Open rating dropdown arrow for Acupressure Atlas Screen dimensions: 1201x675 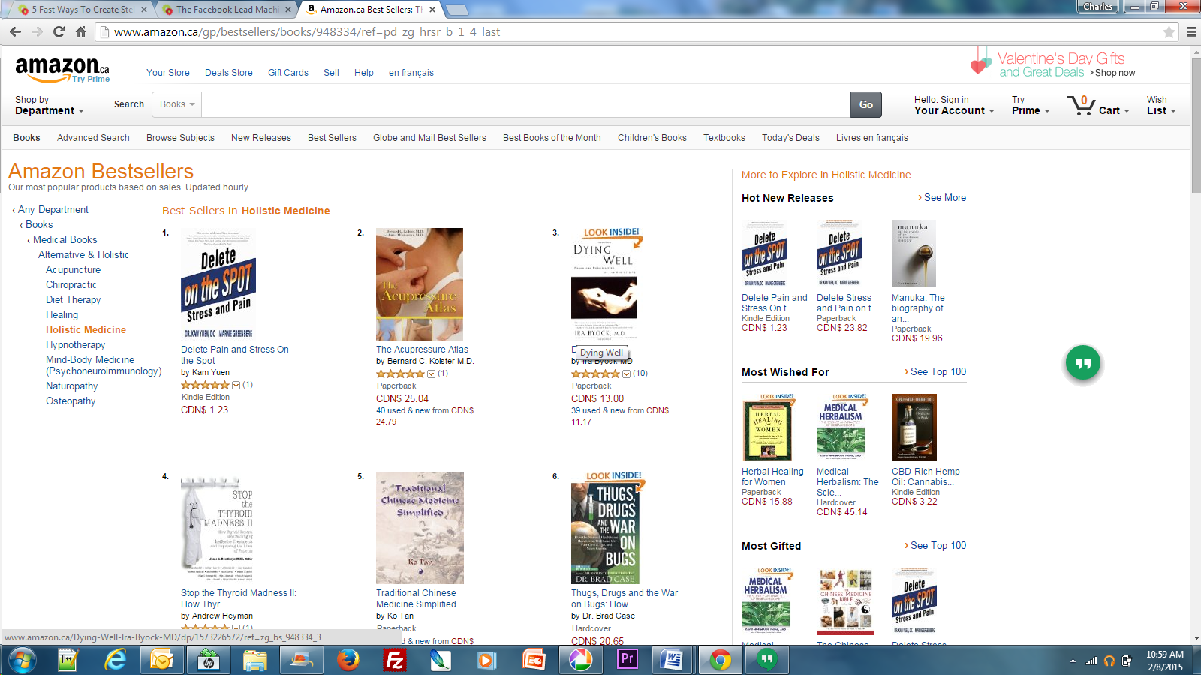tap(431, 373)
